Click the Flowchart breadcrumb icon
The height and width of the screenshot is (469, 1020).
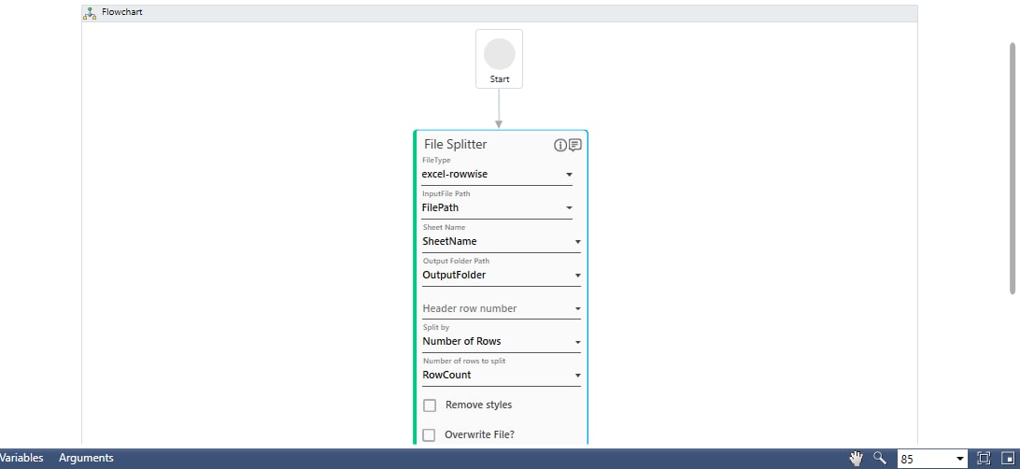90,13
